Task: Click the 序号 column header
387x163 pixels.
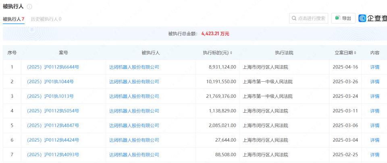Action: pyautogui.click(x=12, y=53)
